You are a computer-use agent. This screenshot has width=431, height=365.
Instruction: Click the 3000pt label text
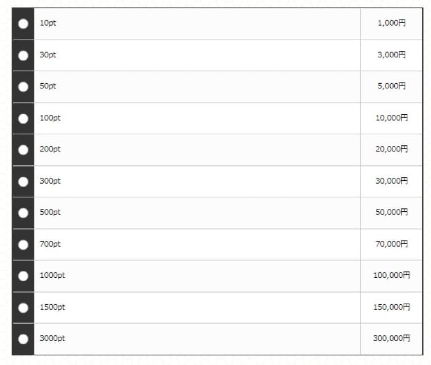coord(52,339)
